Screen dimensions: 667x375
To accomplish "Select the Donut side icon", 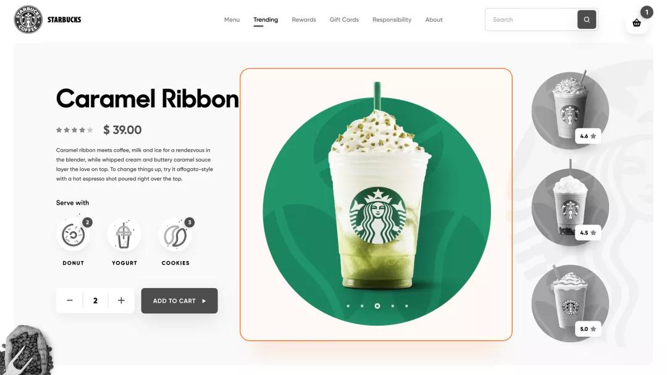I will [x=73, y=235].
